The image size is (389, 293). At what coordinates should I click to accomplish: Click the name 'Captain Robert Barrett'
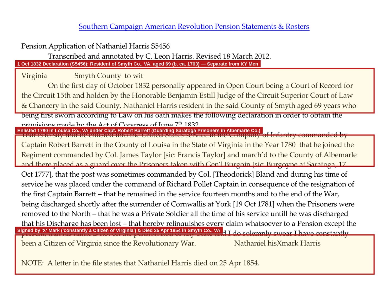coord(57,145)
